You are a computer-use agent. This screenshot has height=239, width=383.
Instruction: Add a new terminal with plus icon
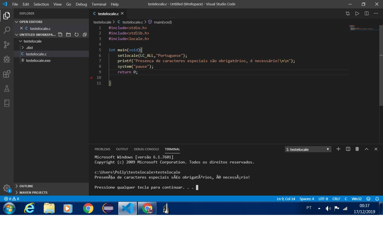click(x=338, y=149)
